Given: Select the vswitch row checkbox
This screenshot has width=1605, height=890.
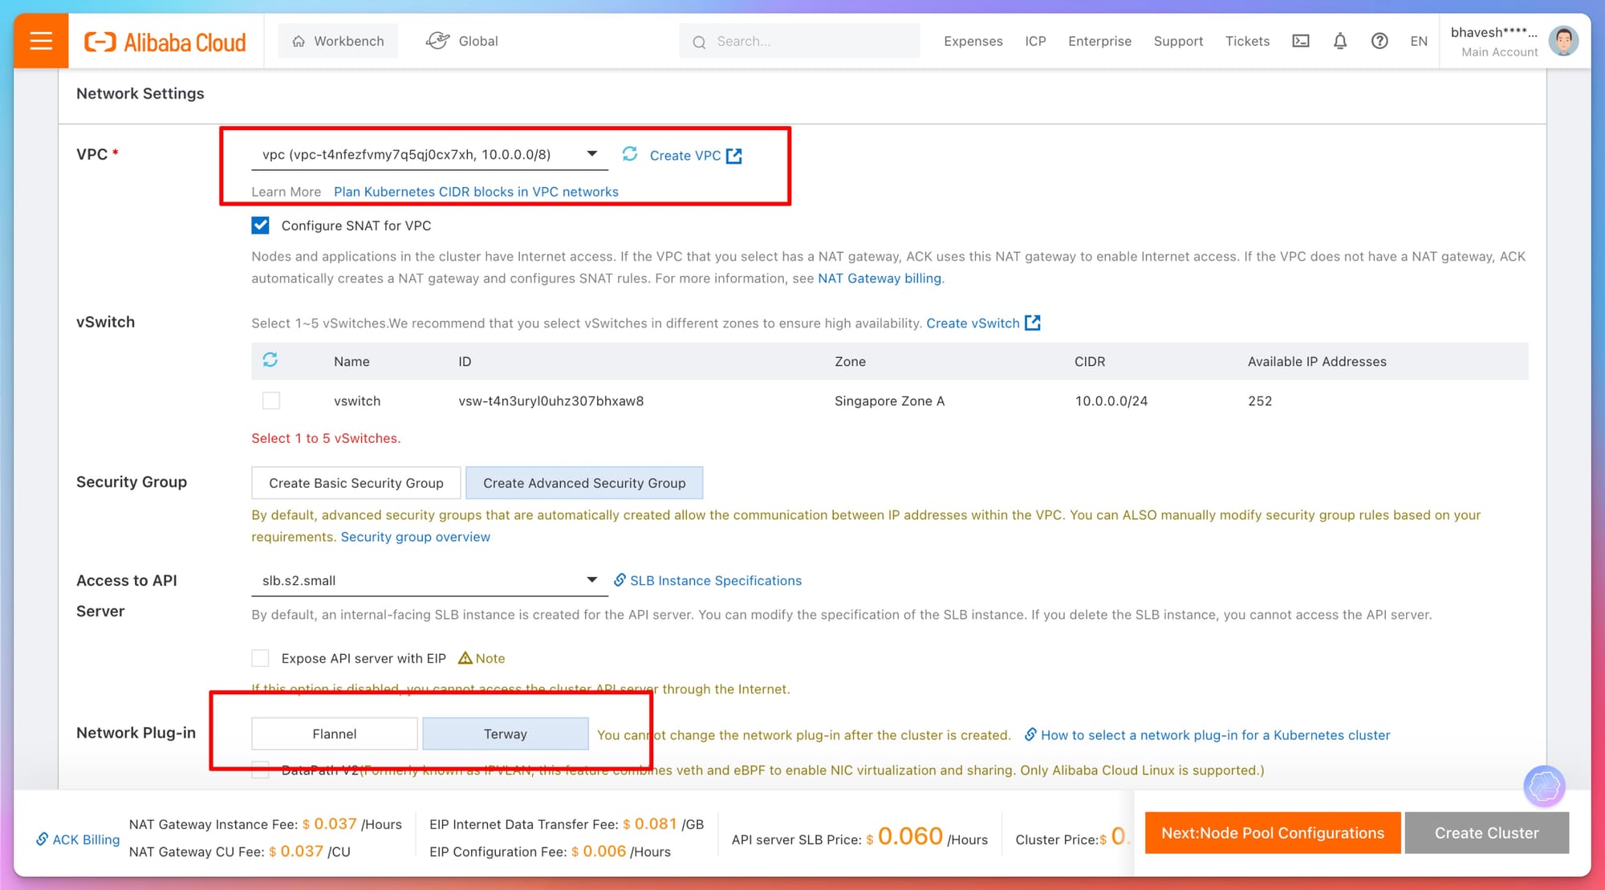Looking at the screenshot, I should pos(271,400).
